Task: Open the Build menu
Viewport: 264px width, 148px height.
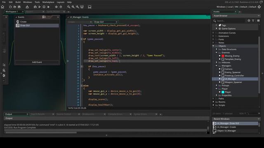Action: (x=18, y=2)
